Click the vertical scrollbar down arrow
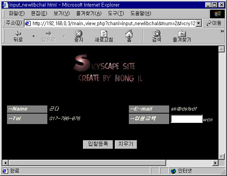Viewport: 227px width, 176px height. pos(222,157)
